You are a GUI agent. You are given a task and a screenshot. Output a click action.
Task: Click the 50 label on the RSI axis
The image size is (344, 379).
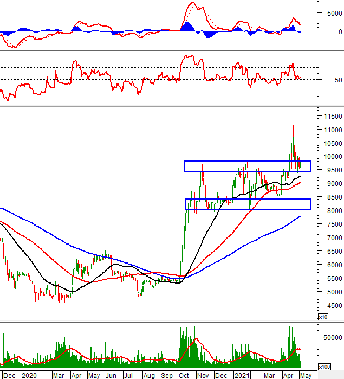pos(339,80)
